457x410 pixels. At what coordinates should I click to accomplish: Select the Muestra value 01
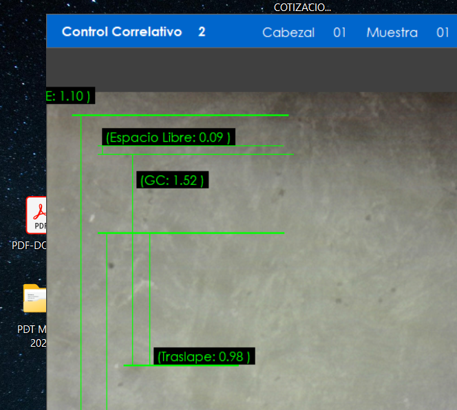pyautogui.click(x=443, y=32)
